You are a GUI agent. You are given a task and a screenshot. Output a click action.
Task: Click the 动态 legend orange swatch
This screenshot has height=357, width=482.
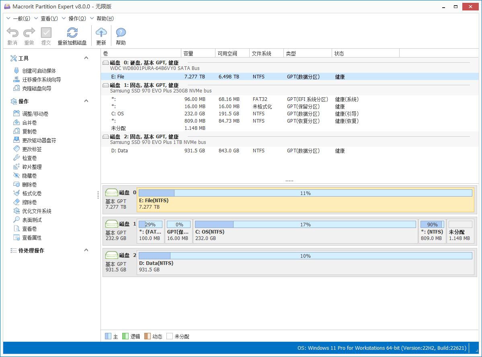click(147, 336)
